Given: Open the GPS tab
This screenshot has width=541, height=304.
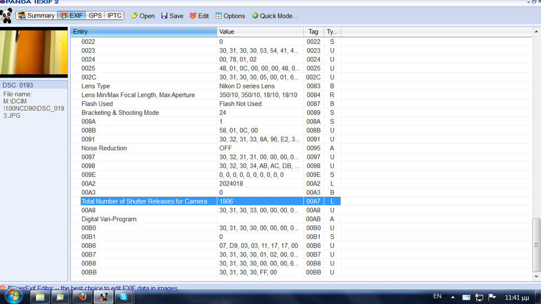Looking at the screenshot, I should [x=95, y=16].
